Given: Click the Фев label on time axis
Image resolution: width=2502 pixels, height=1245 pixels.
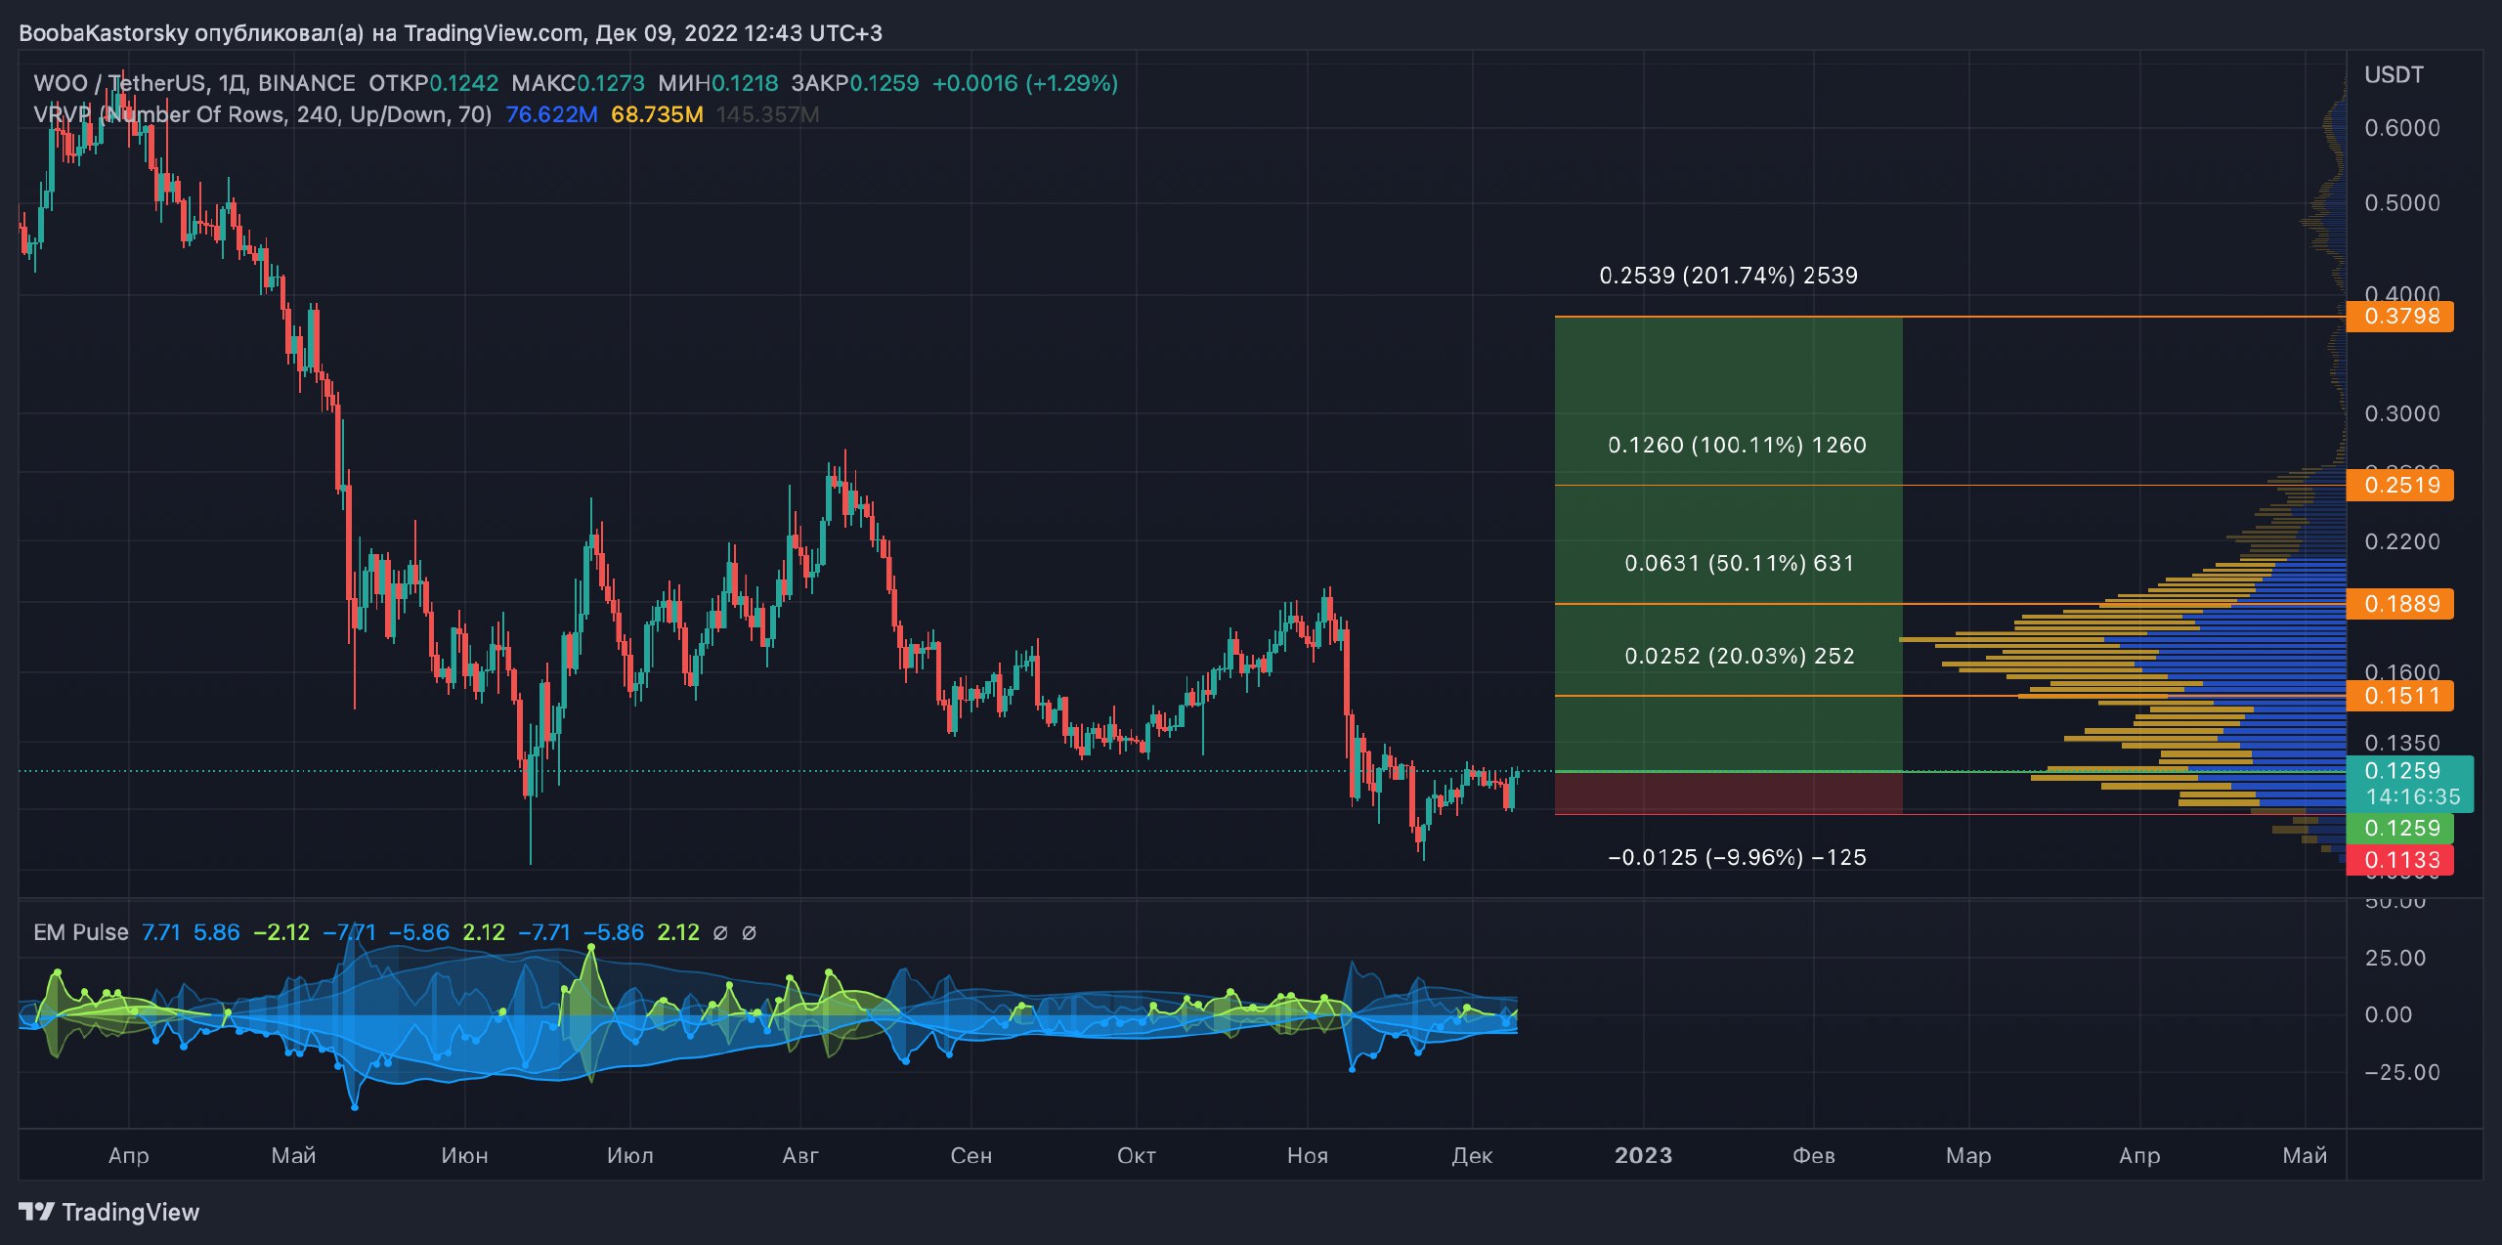Looking at the screenshot, I should [x=1813, y=1155].
